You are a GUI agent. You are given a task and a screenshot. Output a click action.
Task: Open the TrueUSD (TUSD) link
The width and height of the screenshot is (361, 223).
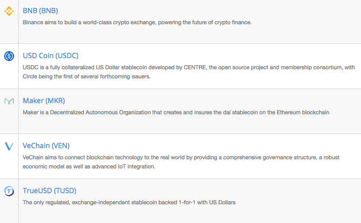click(50, 191)
